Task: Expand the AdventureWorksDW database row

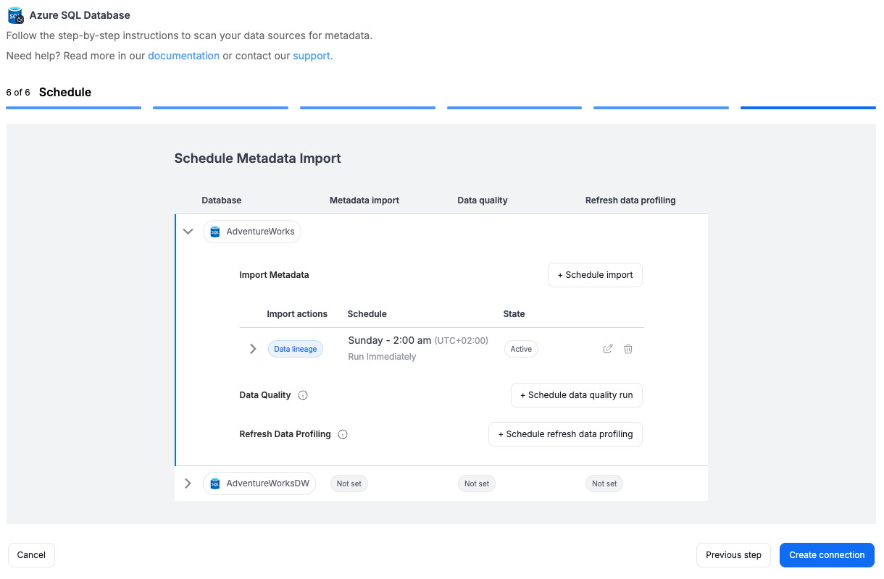Action: [188, 483]
